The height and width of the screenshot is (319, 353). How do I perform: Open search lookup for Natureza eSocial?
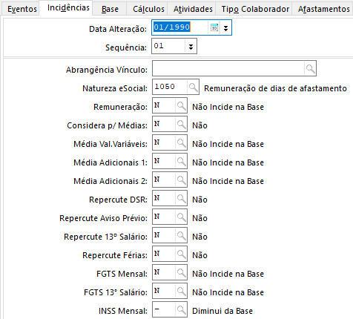193,87
